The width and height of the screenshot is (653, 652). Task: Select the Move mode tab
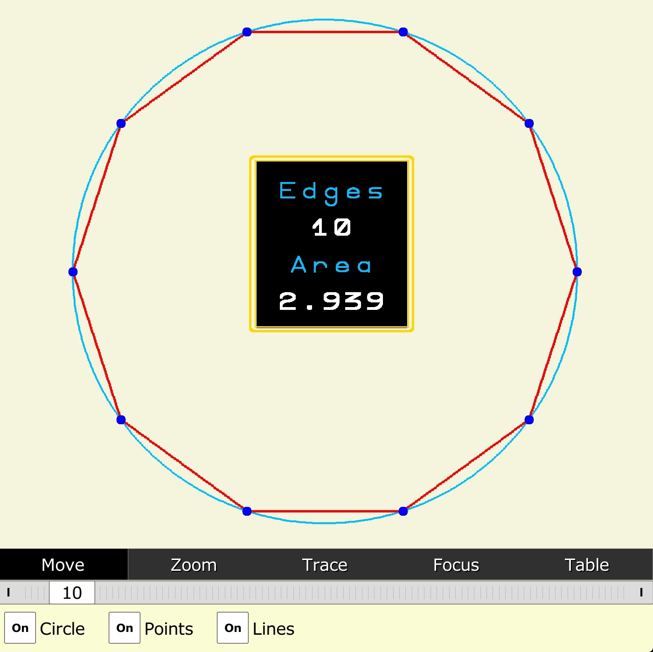[63, 565]
